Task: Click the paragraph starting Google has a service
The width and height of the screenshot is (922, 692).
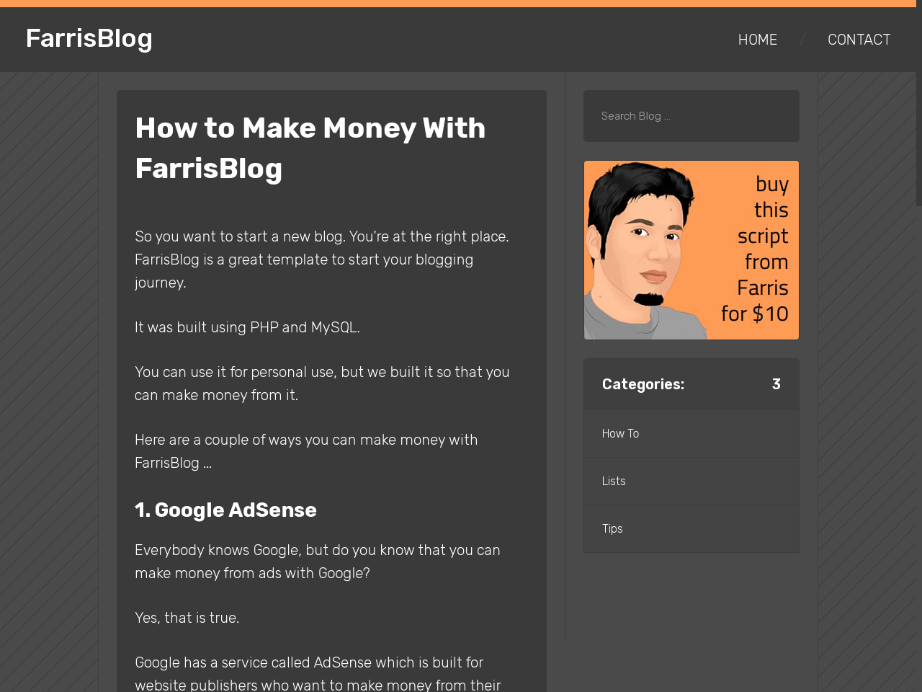Action: tap(318, 673)
